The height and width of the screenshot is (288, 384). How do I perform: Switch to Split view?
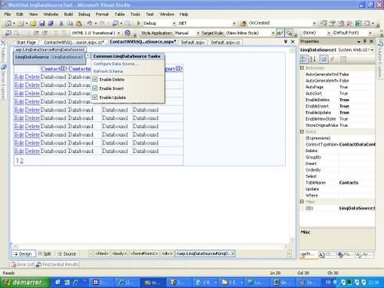click(45, 253)
